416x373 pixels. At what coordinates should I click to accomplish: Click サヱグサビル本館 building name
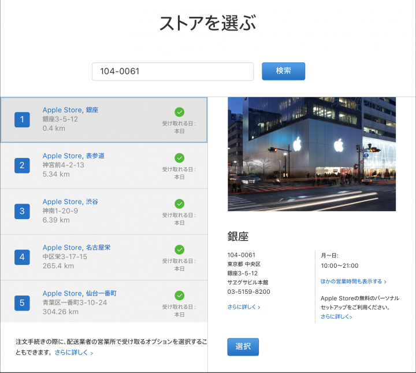(x=248, y=282)
